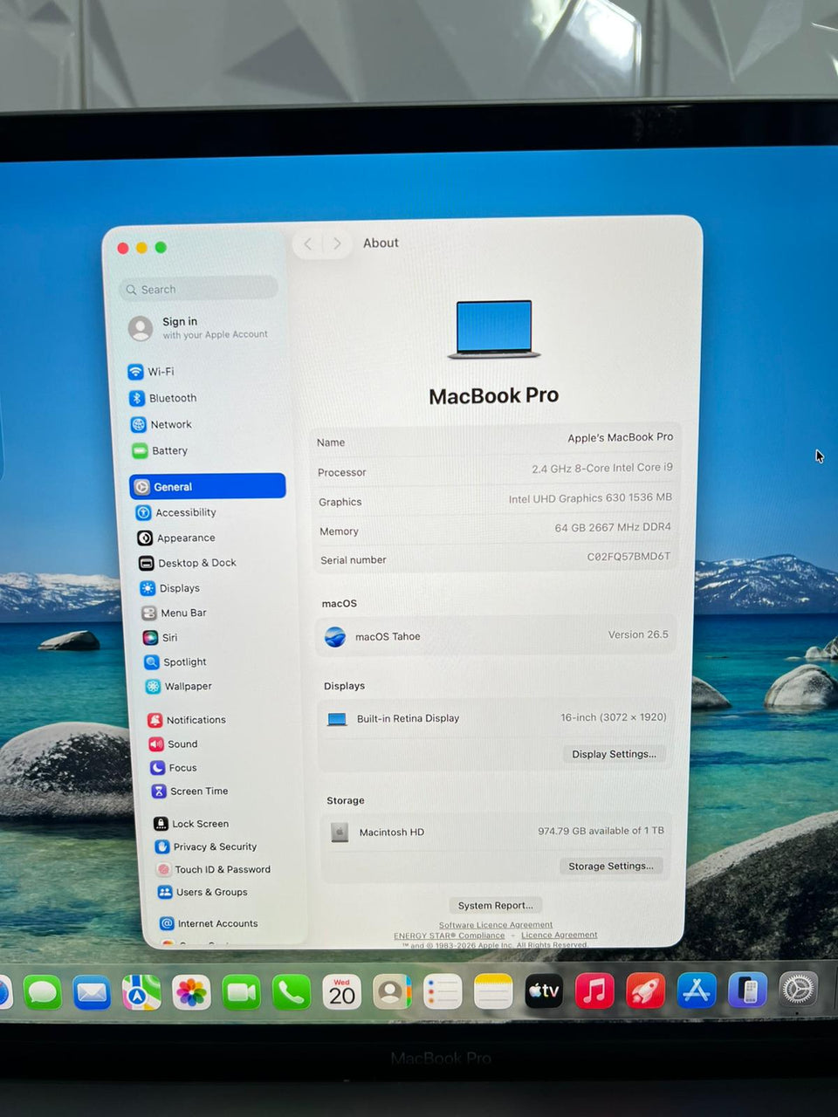Select Users & Groups in sidebar

203,892
